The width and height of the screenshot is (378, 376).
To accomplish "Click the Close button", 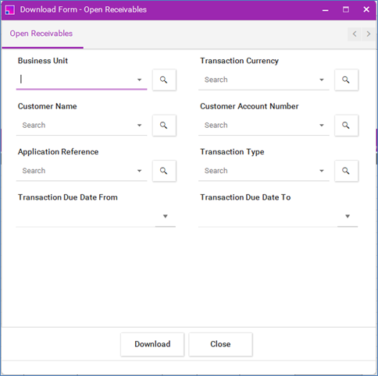I will 220,344.
